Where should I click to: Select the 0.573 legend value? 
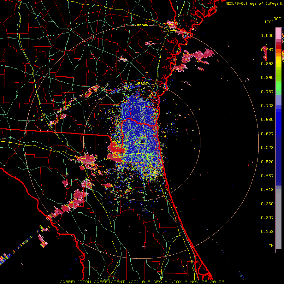(x=267, y=148)
